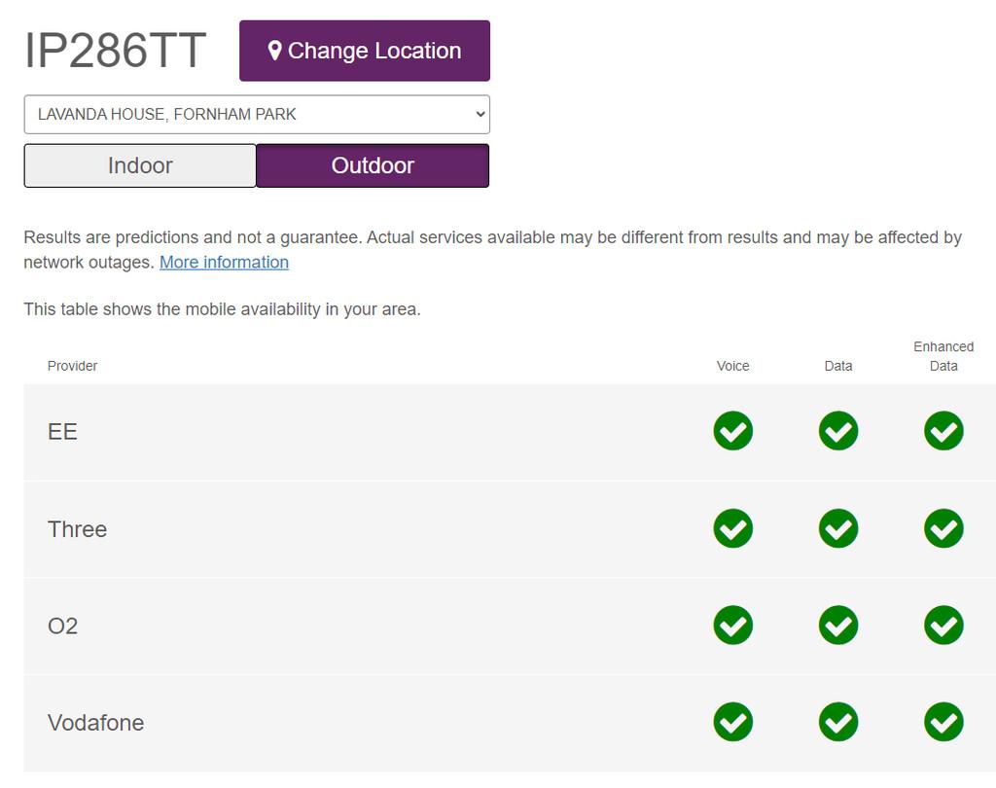Select the Outdoor coverage toggle
Screen dimensions: 996x788
(x=373, y=165)
